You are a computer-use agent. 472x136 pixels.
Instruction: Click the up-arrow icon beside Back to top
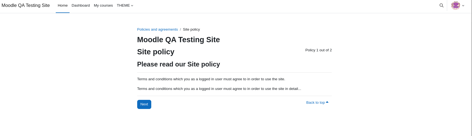pyautogui.click(x=327, y=102)
